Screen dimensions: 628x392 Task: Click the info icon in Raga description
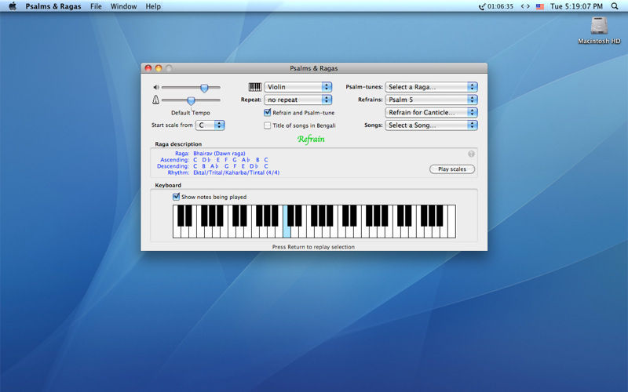[471, 154]
